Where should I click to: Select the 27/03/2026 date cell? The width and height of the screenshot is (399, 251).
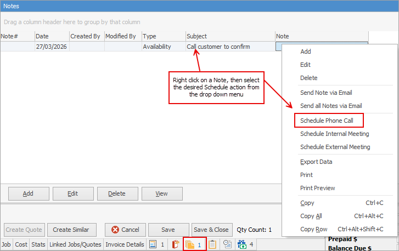coord(52,47)
